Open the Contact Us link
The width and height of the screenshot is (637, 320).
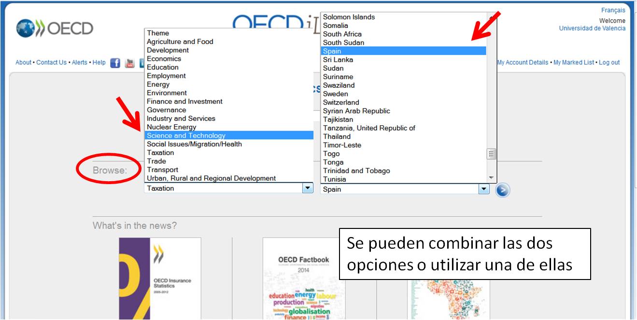click(x=51, y=63)
